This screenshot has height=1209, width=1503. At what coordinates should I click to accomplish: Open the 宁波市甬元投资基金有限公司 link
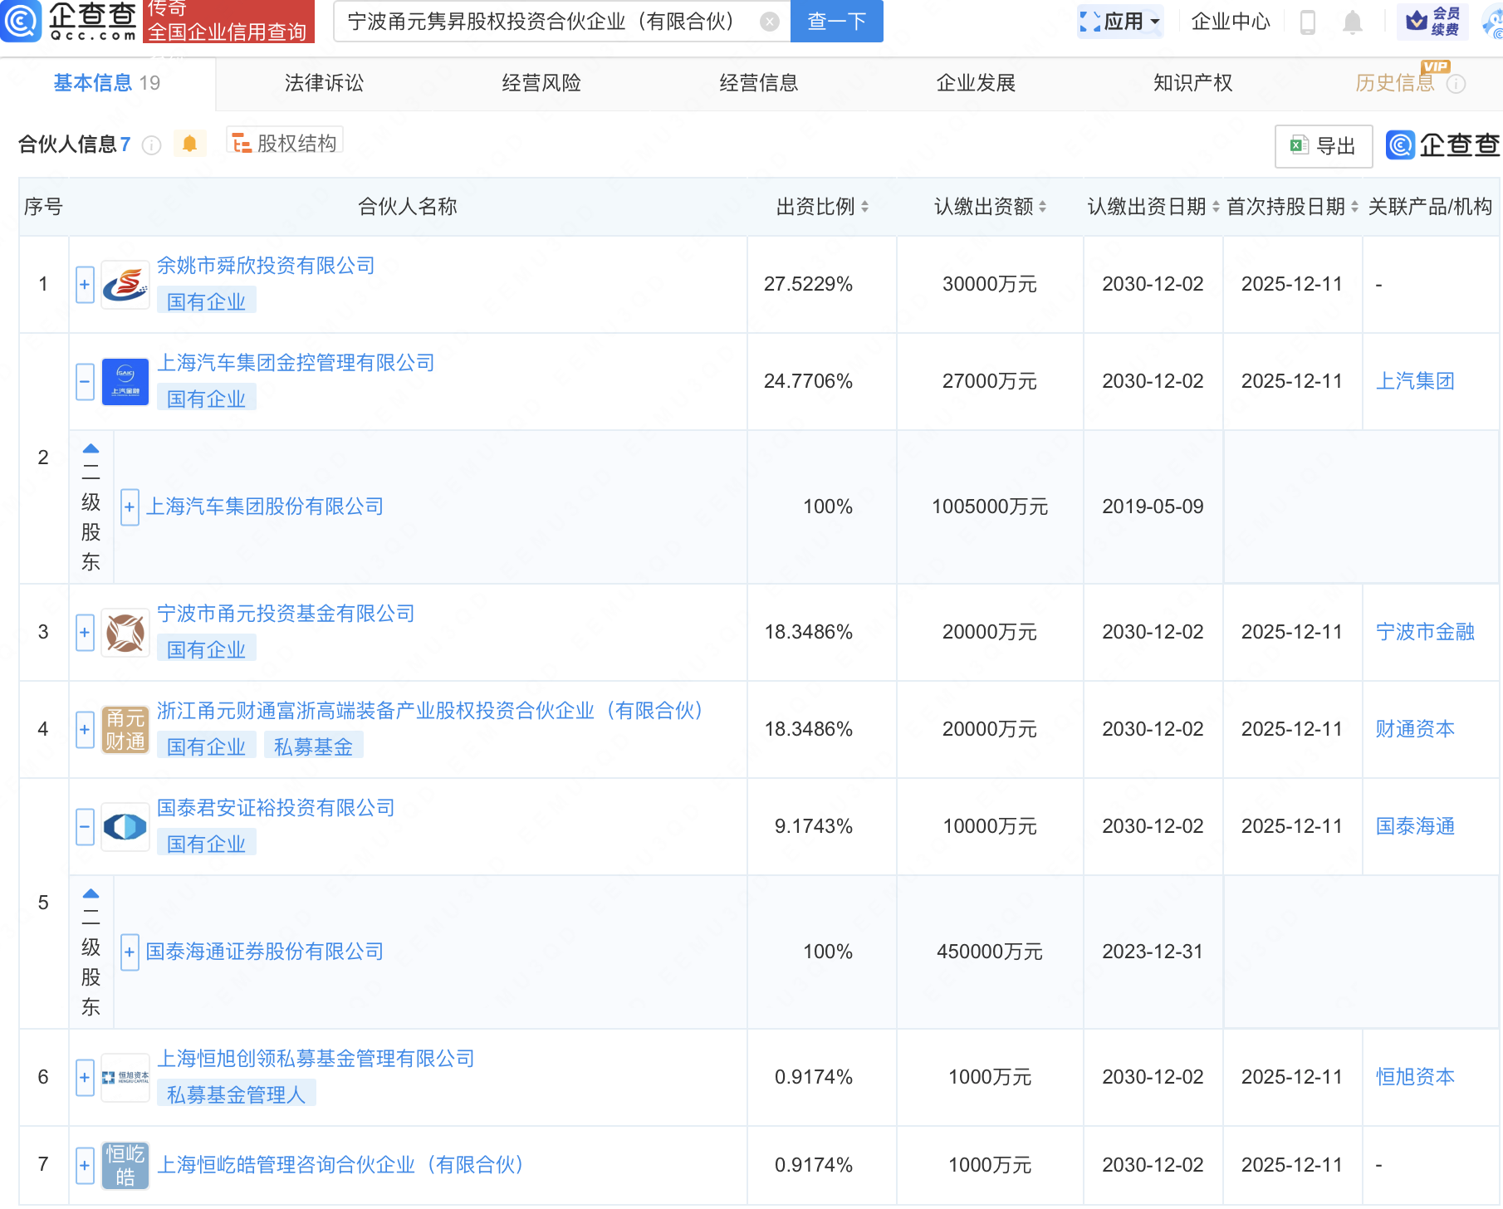click(x=286, y=614)
